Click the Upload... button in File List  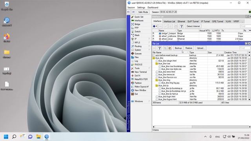(x=200, y=48)
